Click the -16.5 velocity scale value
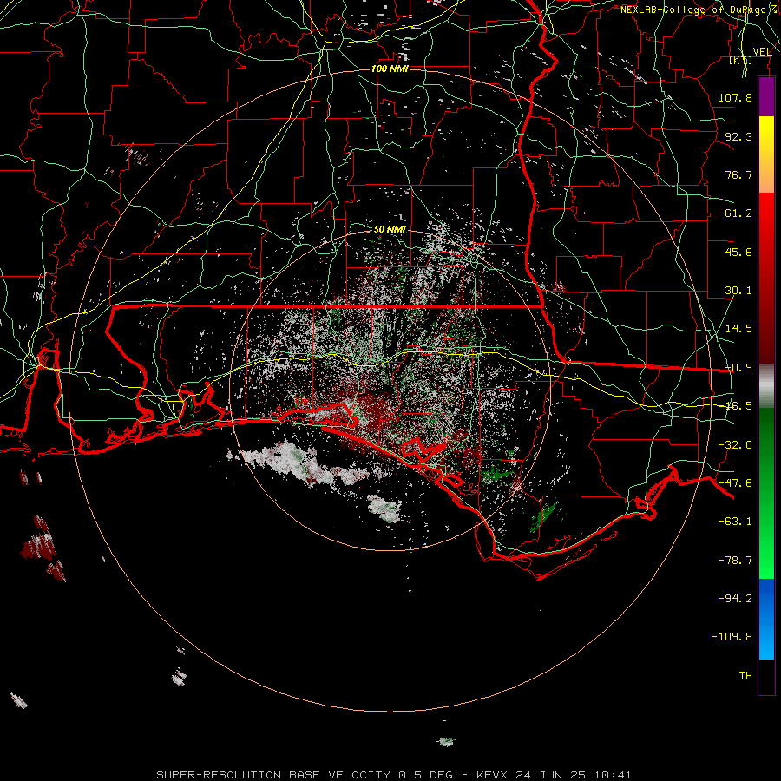 pyautogui.click(x=738, y=406)
